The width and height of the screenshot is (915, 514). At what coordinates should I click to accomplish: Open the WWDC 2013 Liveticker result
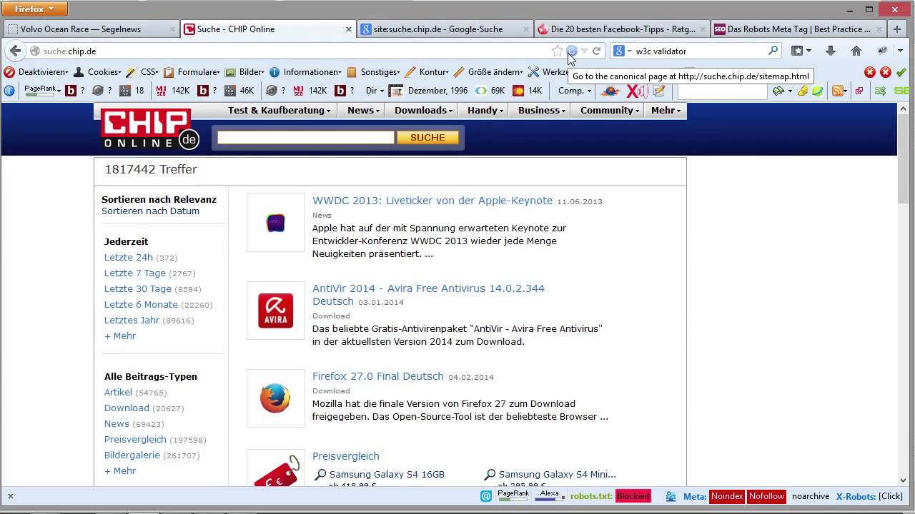pyautogui.click(x=432, y=201)
